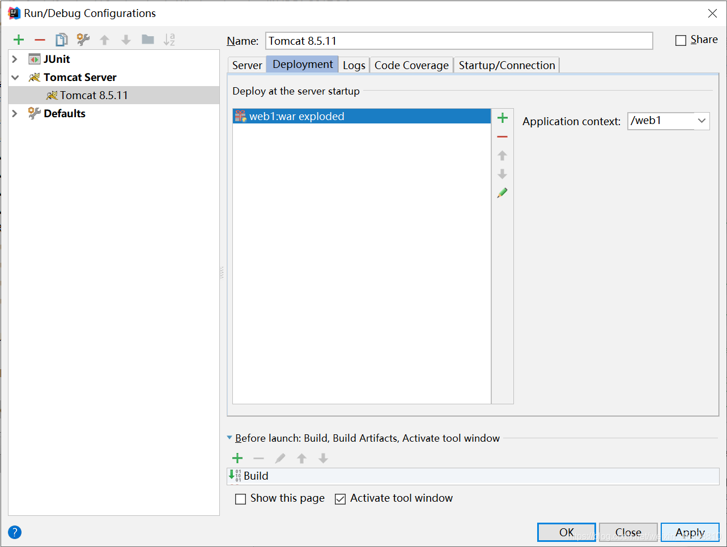Viewport: 727px width, 547px height.
Task: Sort configurations alphabetically icon
Action: coord(169,40)
